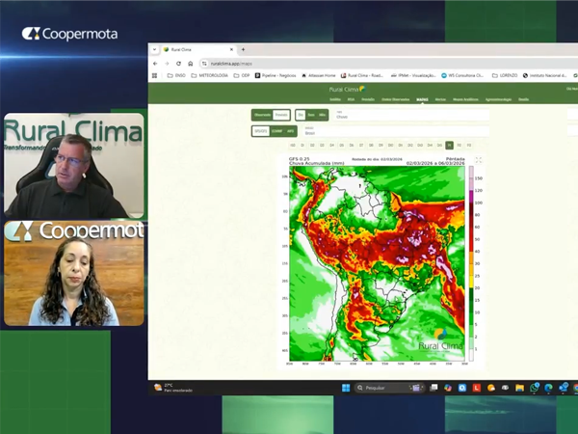The image size is (578, 434).
Task: Select the P2 pentad button
Action: [x=459, y=146]
